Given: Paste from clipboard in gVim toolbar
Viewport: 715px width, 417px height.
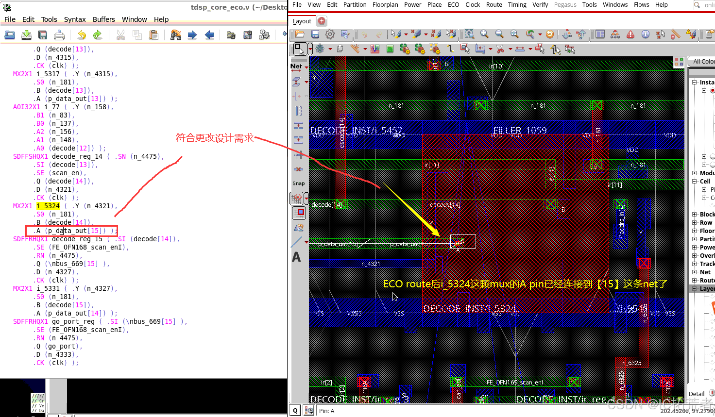Looking at the screenshot, I should (153, 35).
